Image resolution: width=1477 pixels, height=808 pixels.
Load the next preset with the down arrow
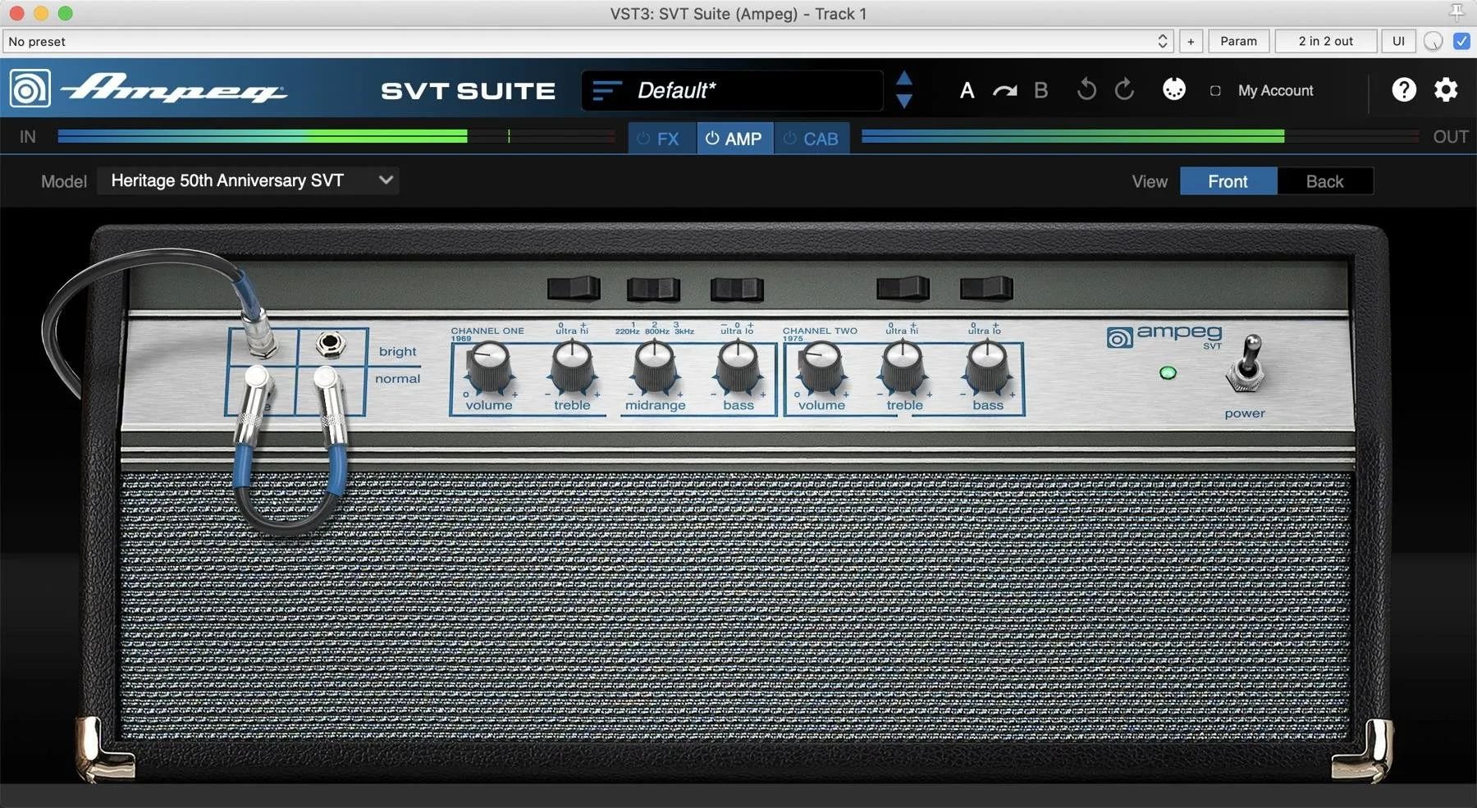pyautogui.click(x=904, y=101)
